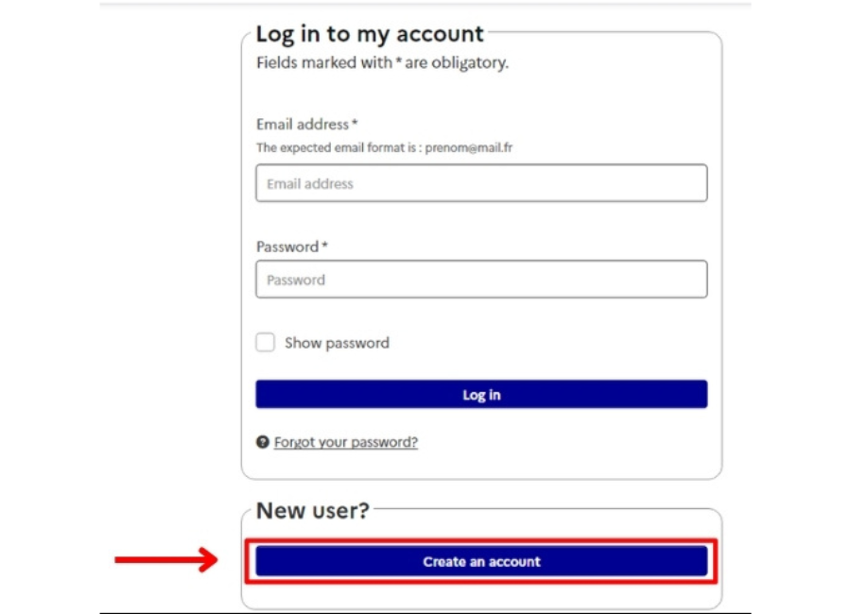
Task: Click the Show password label text
Action: pyautogui.click(x=337, y=343)
